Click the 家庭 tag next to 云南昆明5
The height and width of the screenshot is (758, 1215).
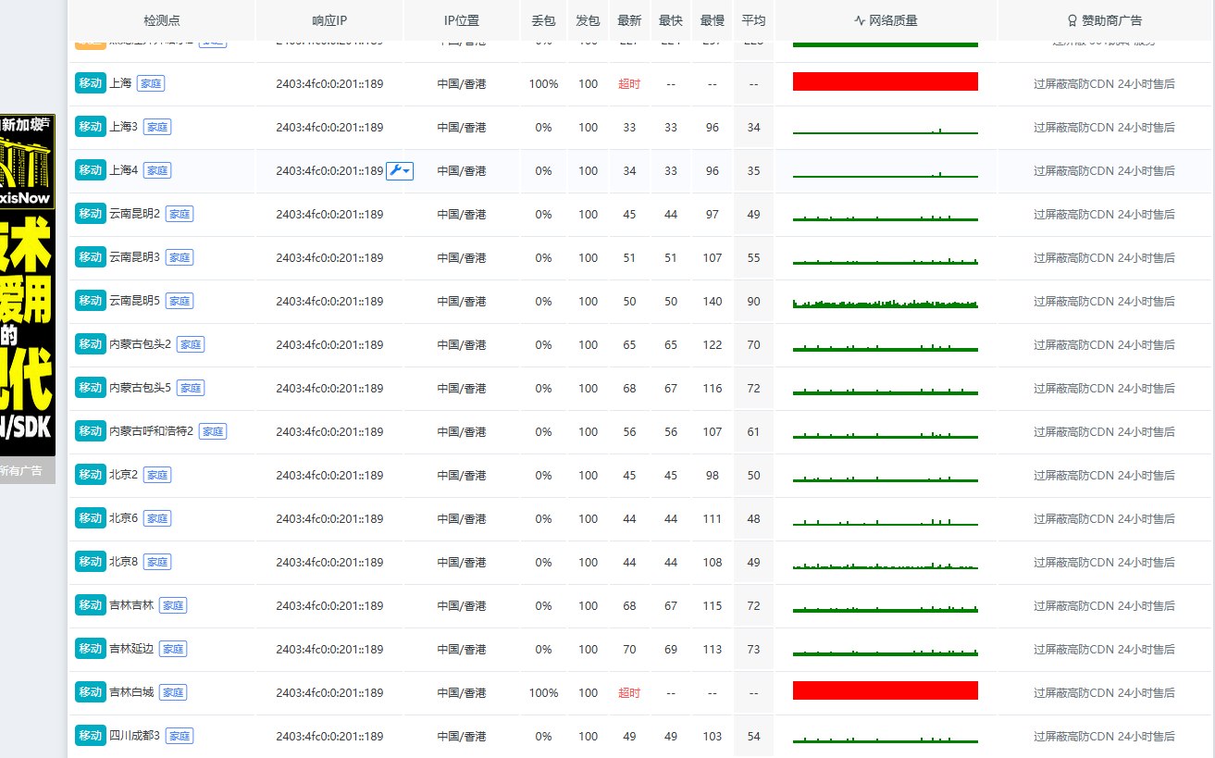click(180, 301)
